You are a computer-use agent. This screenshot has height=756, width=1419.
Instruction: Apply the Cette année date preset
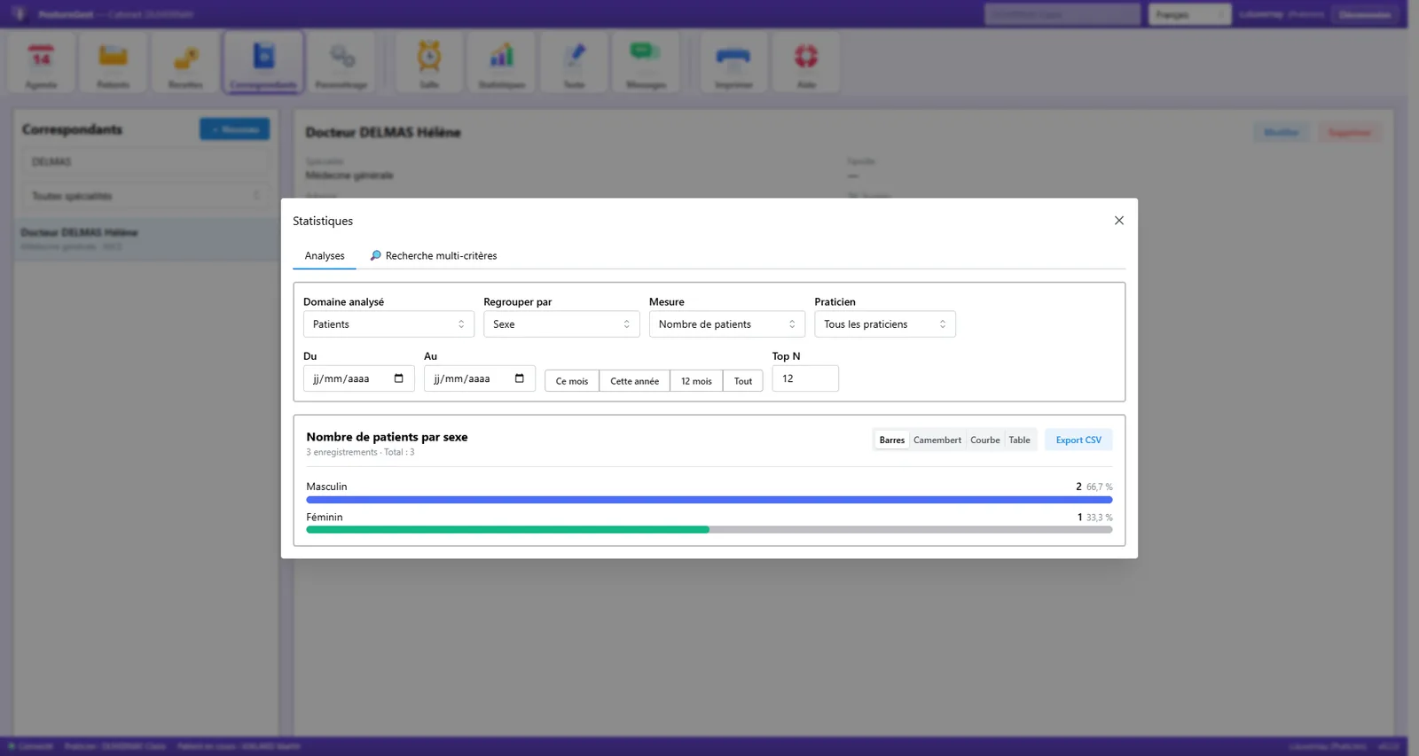pos(634,381)
